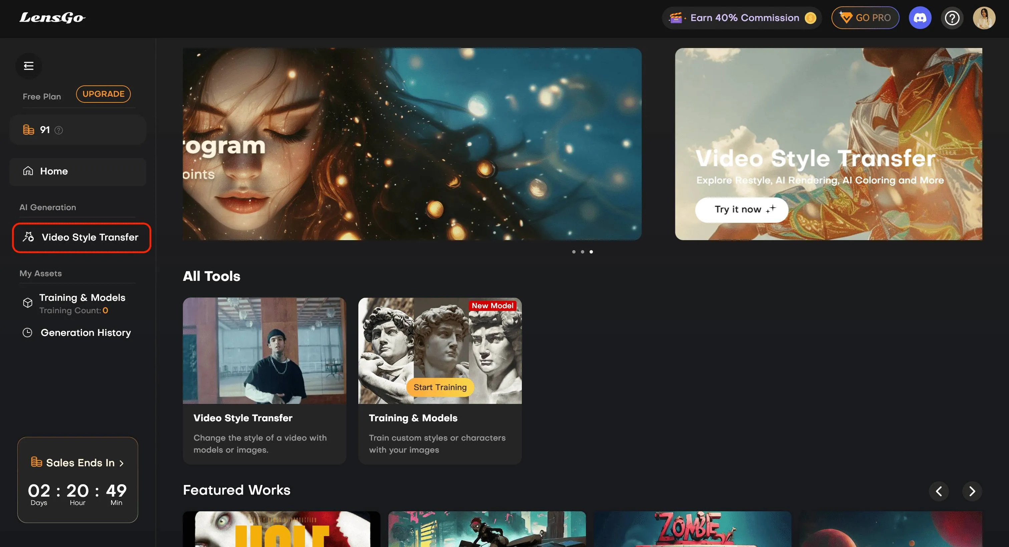Select the second banner carousel dot
Screen dimensions: 1009x547
click(x=583, y=252)
